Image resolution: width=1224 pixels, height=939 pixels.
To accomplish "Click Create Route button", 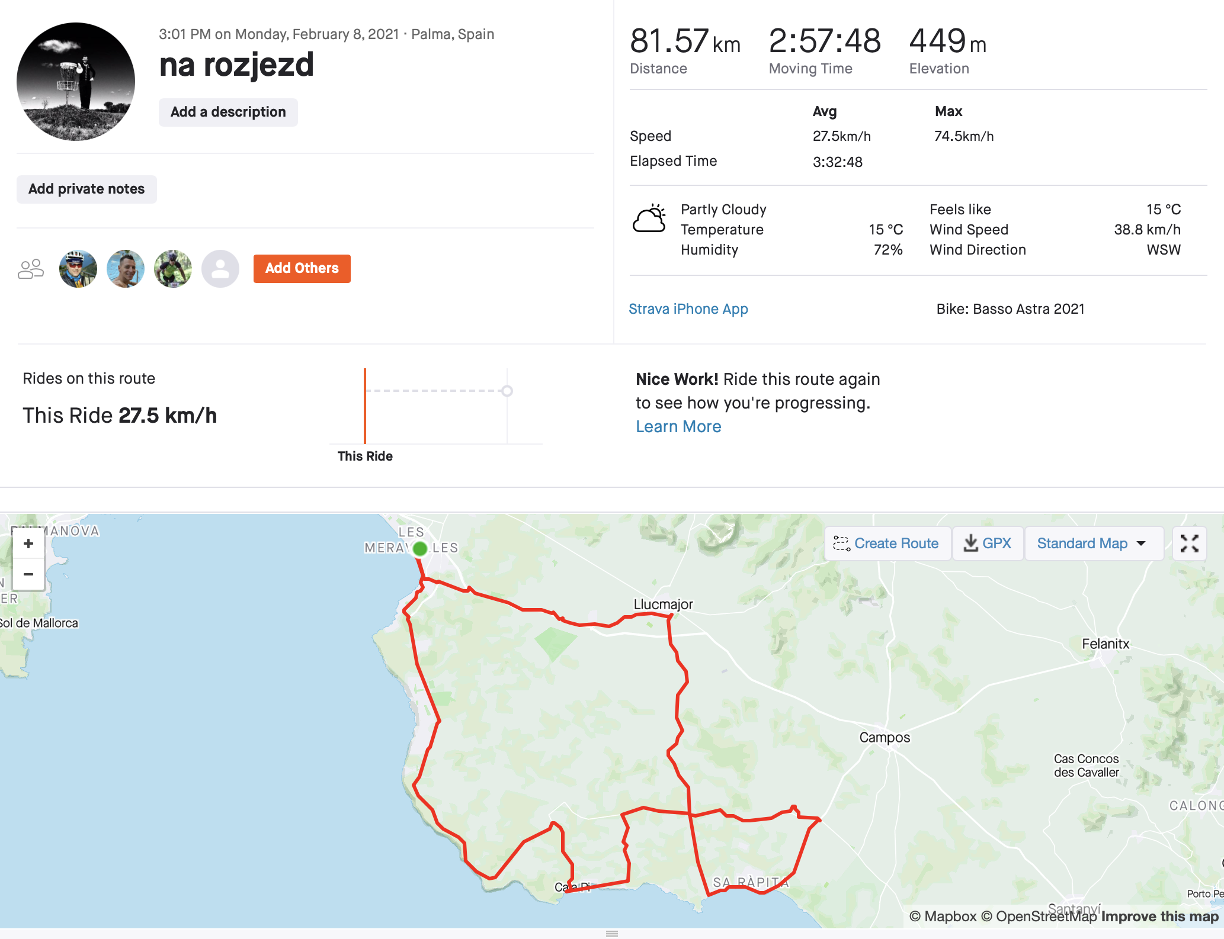I will (887, 544).
